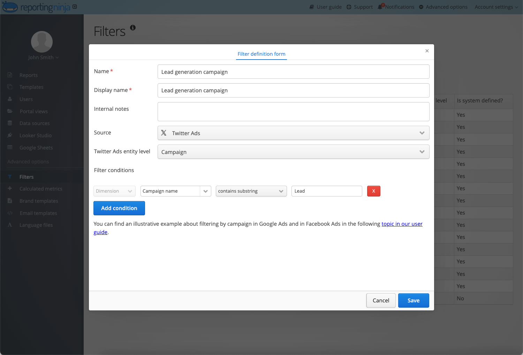Screen dimensions: 523x355
Task: Open Calculated metrics
Action: click(x=40, y=188)
